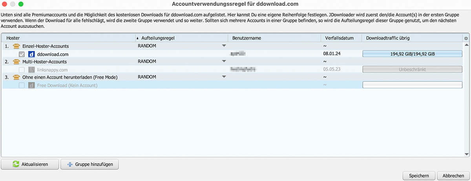Open table column settings gear
471x181 pixels.
pyautogui.click(x=466, y=38)
